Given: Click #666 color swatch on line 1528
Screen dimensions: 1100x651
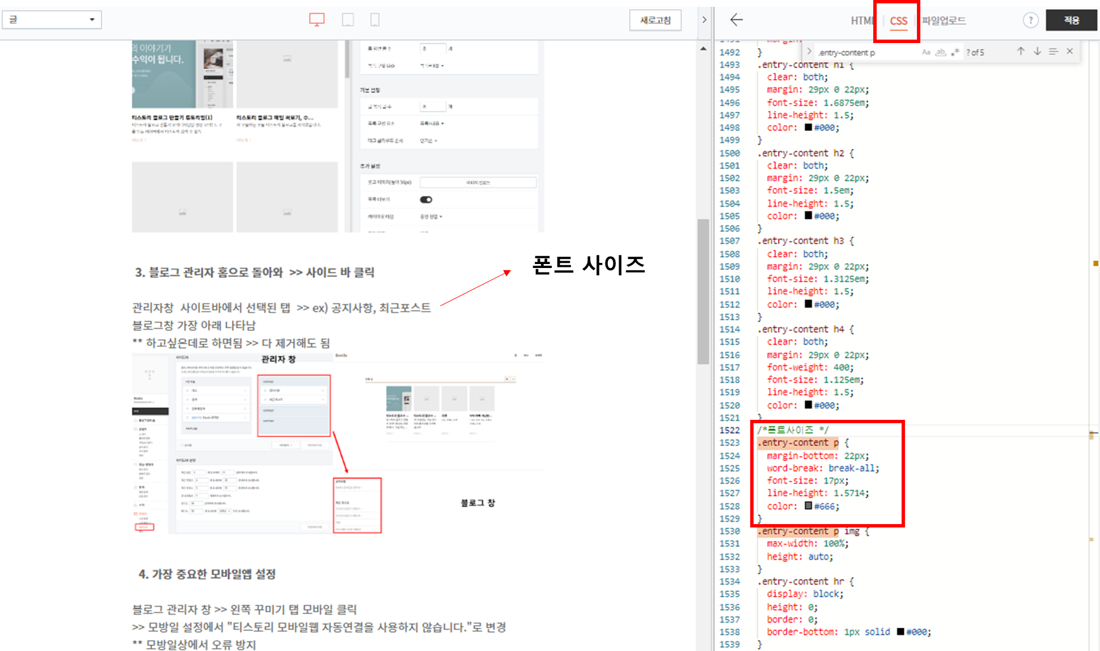Looking at the screenshot, I should [x=808, y=506].
